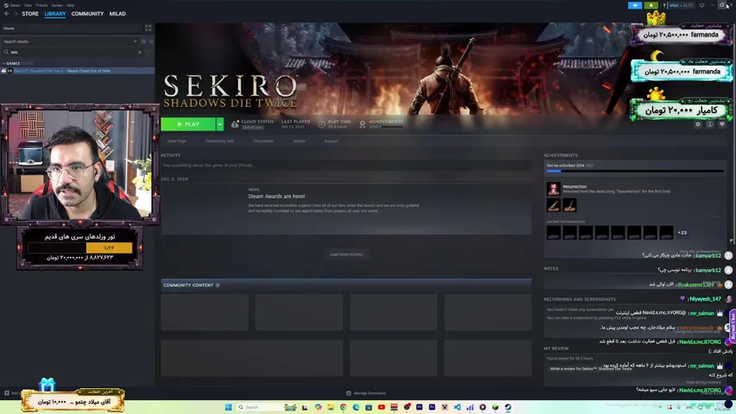This screenshot has width=736, height=414.
Task: Click the achievements progress bar
Action: (x=634, y=172)
